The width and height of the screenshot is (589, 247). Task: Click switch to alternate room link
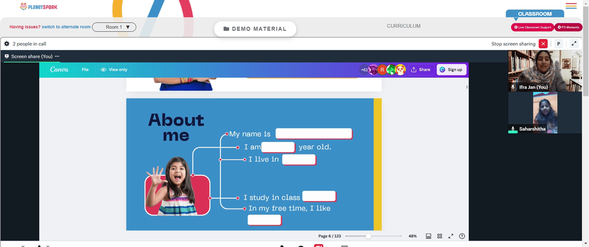pyautogui.click(x=66, y=27)
